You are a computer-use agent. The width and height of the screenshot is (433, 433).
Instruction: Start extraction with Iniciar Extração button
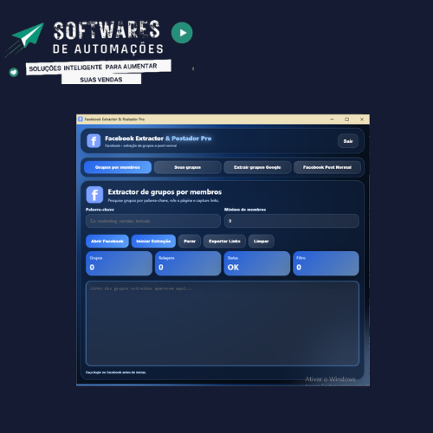(x=153, y=242)
